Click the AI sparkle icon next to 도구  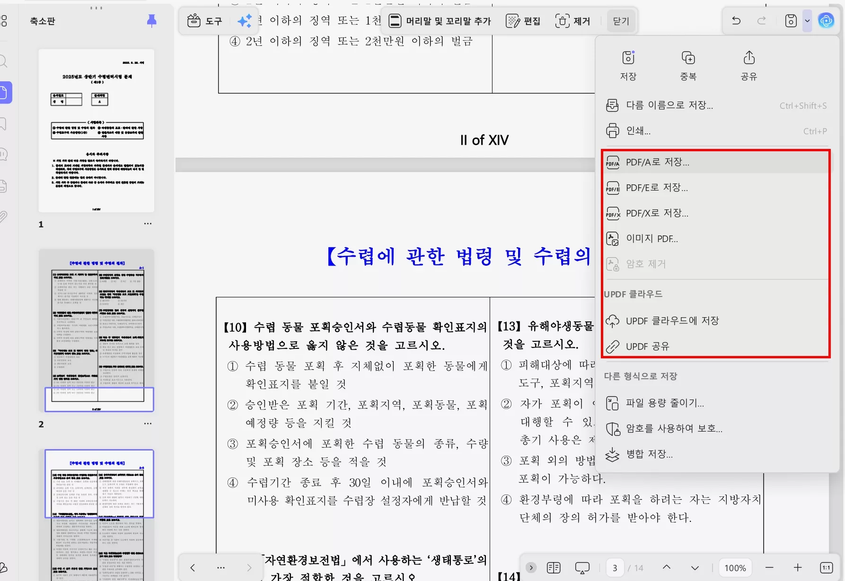[245, 20]
